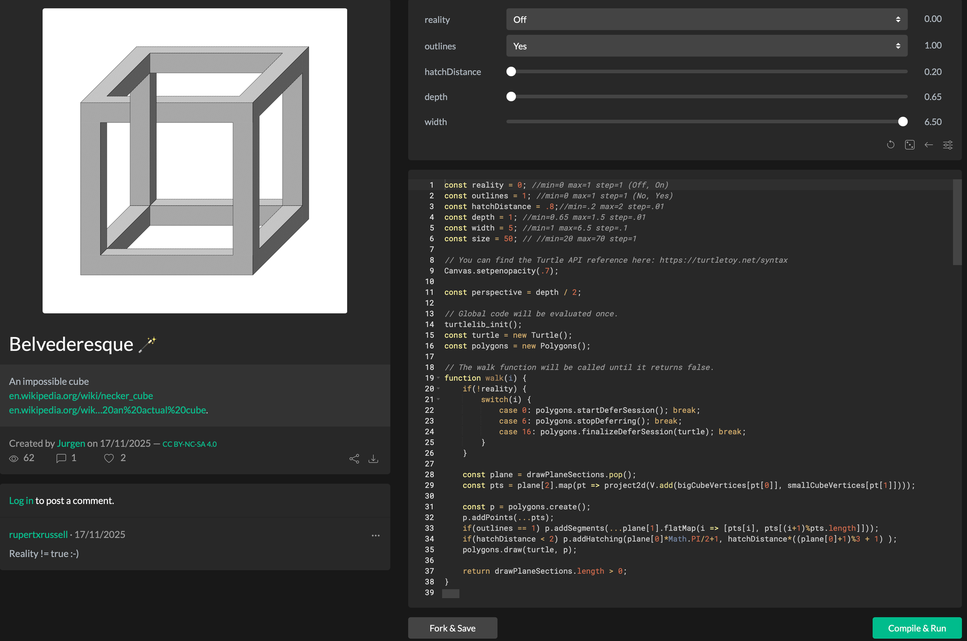The image size is (967, 641).
Task: Collapse the walk function fold arrow at line 19
Action: tap(439, 378)
